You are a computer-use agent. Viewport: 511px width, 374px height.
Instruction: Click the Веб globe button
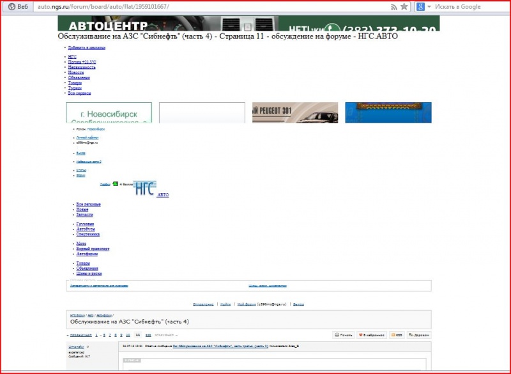18,6
